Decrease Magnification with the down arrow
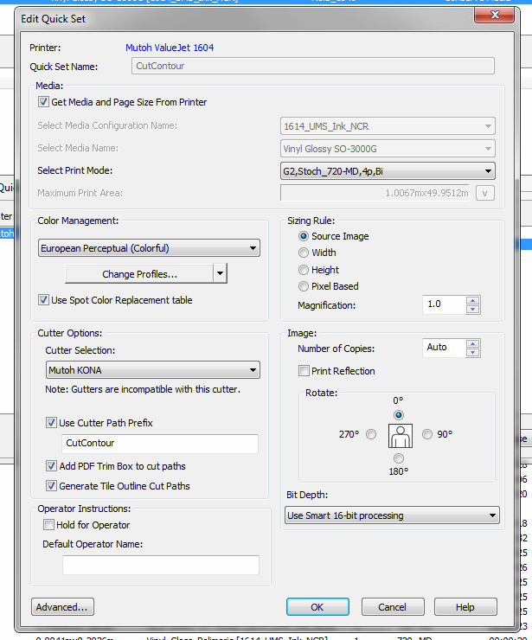 [473, 309]
